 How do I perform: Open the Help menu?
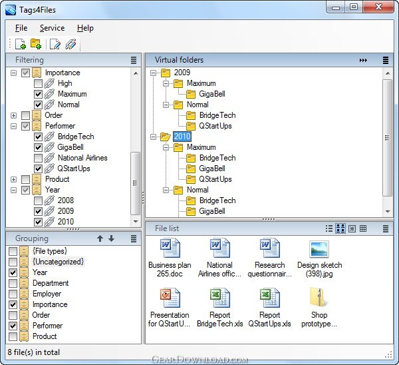tap(85, 28)
